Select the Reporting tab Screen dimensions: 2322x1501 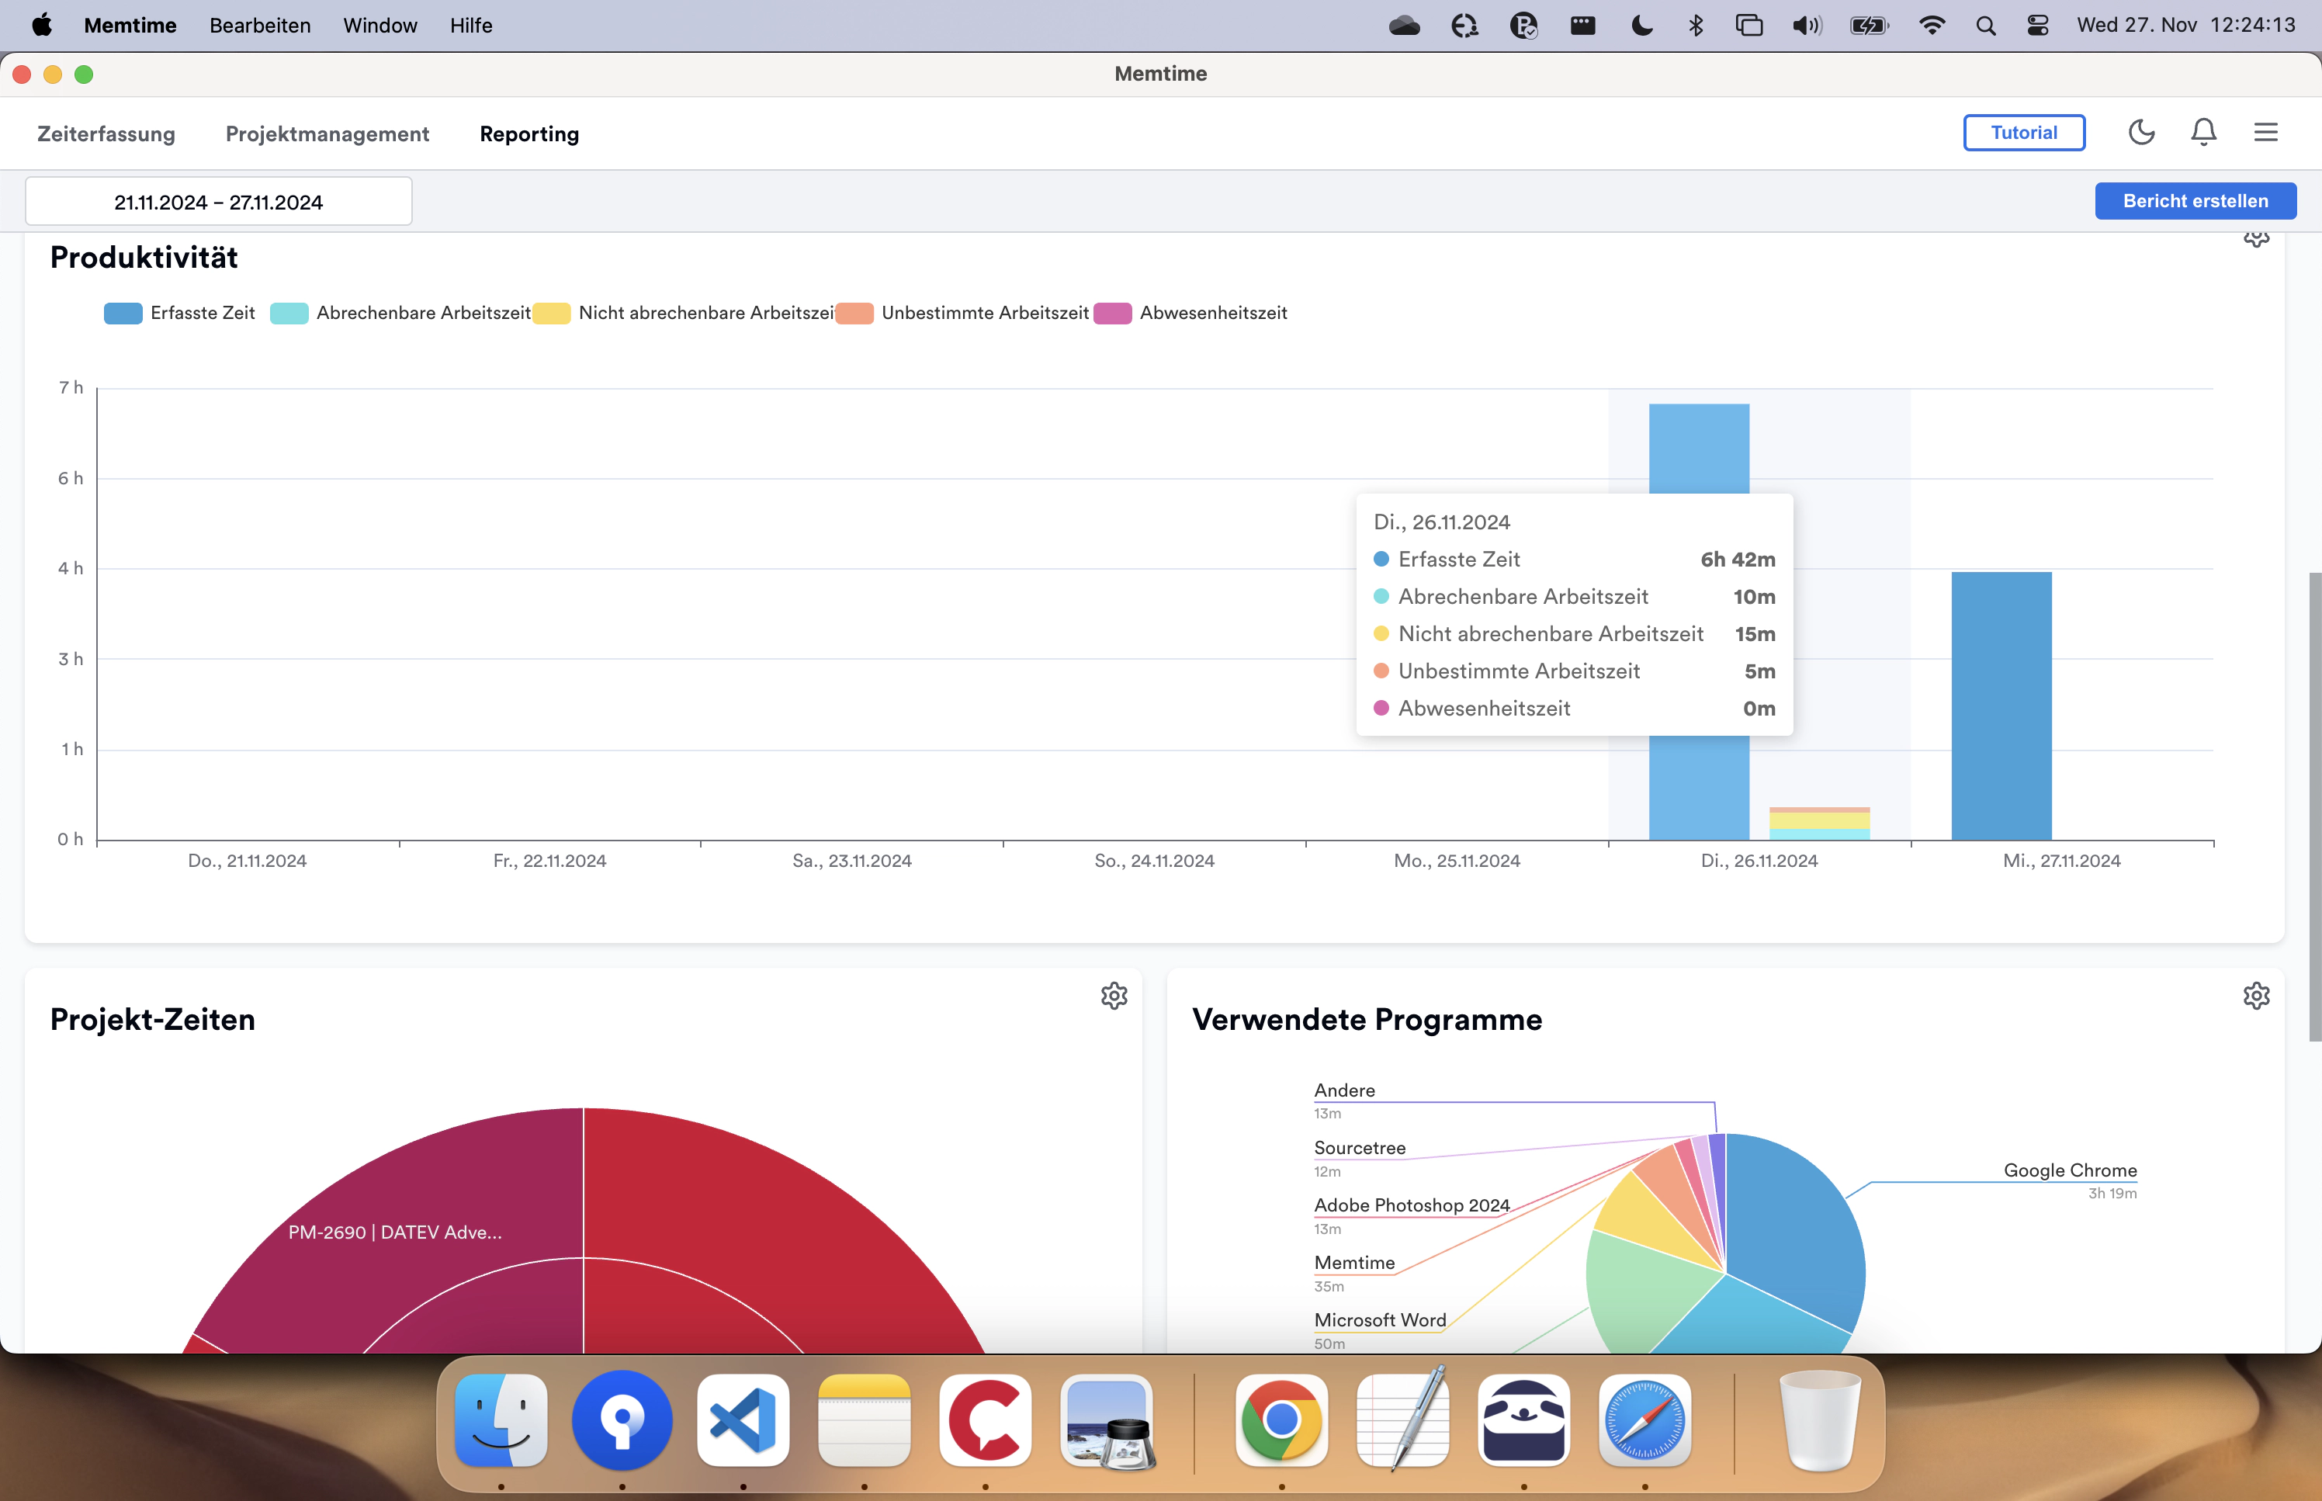point(529,133)
